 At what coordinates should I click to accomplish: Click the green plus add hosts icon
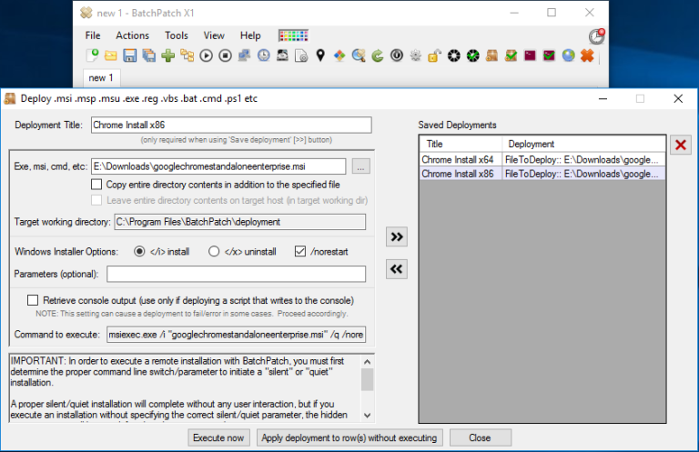pyautogui.click(x=168, y=56)
